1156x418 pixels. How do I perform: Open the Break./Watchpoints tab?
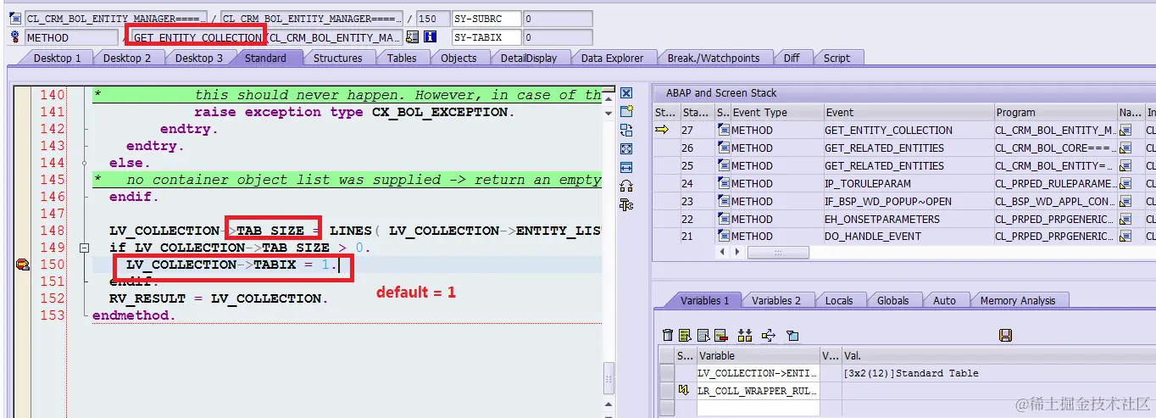[x=713, y=58]
